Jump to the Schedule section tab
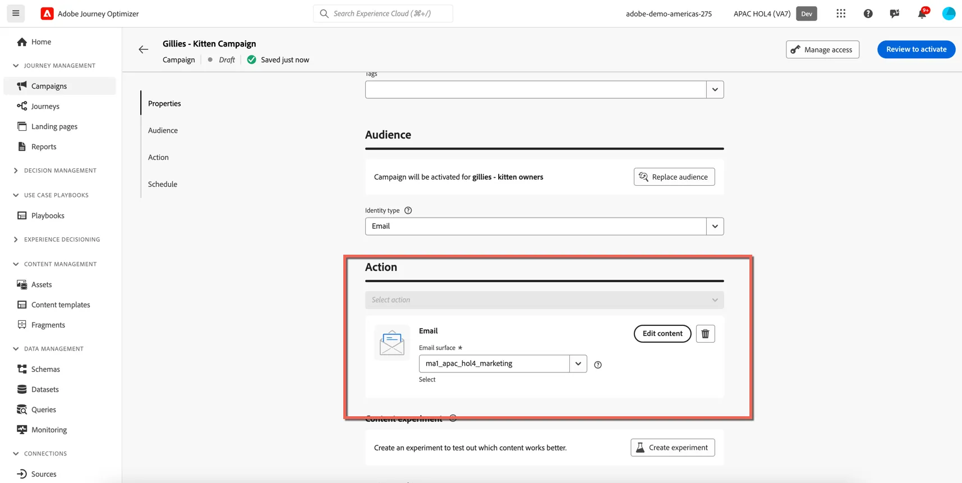 (163, 184)
